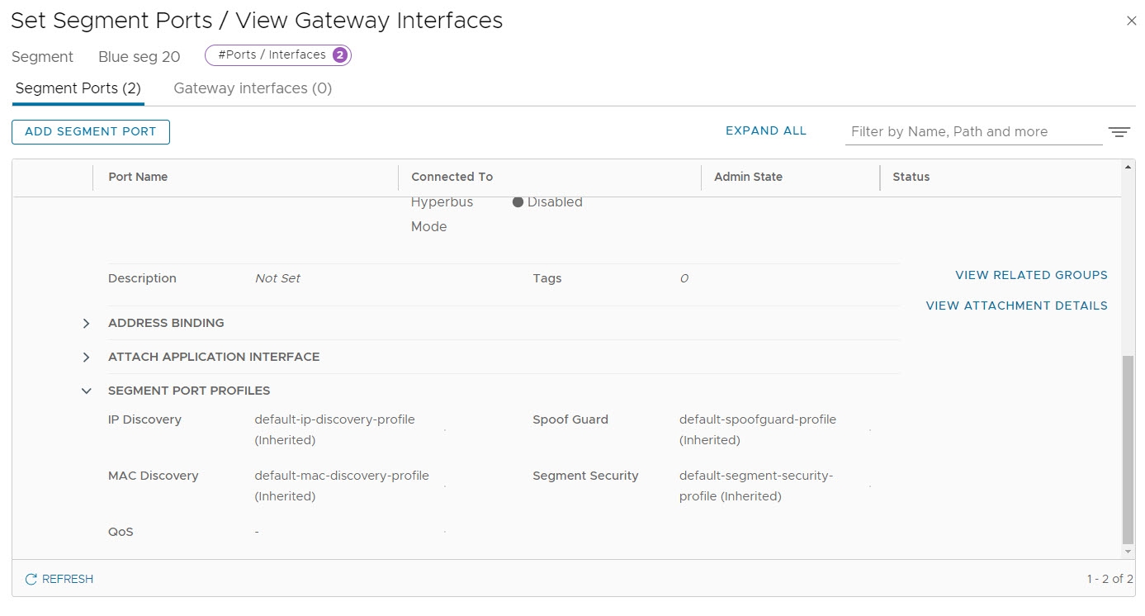This screenshot has width=1145, height=616.
Task: Open View Attachment Details link
Action: click(1016, 306)
